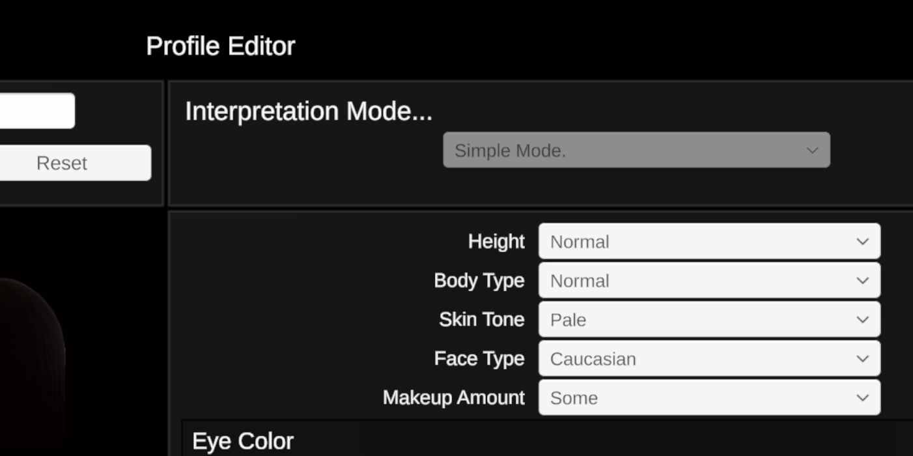Click the Makeup Amount chevron arrow

click(x=862, y=398)
